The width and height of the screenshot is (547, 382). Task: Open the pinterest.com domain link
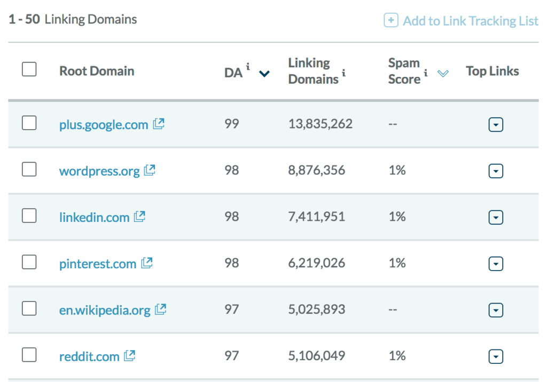coord(98,264)
